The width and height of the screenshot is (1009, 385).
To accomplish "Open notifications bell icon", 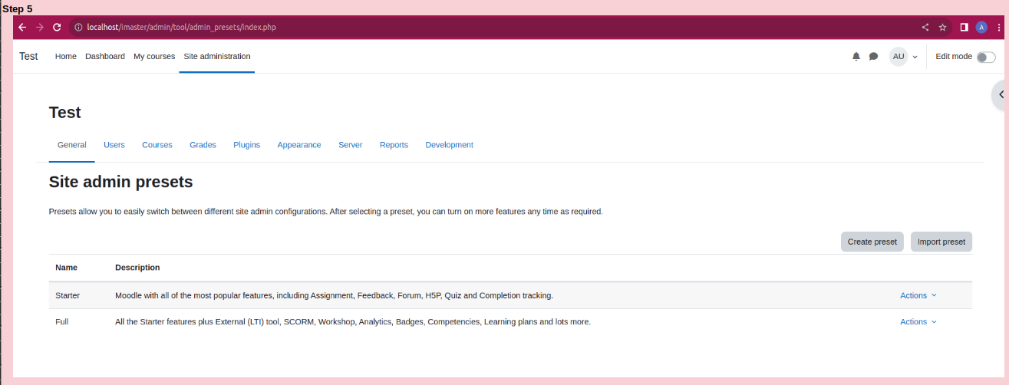I will click(x=856, y=56).
